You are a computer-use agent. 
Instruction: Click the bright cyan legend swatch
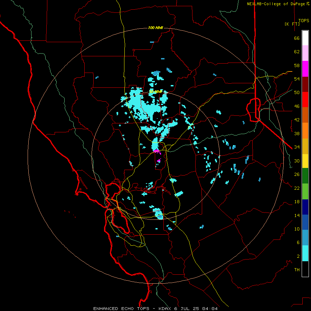click(x=305, y=253)
